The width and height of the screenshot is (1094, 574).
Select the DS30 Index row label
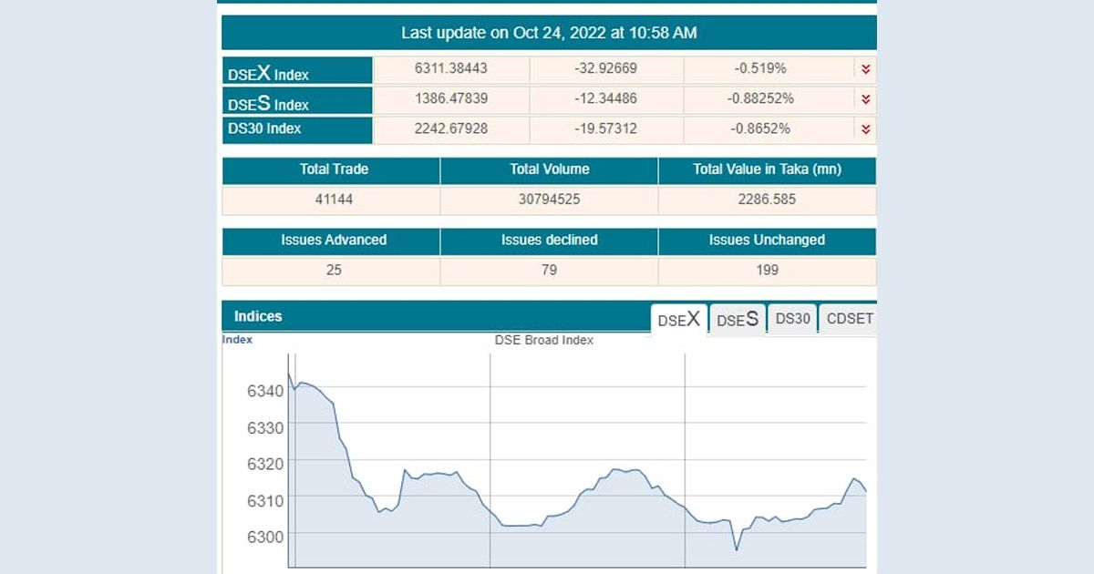(x=297, y=129)
